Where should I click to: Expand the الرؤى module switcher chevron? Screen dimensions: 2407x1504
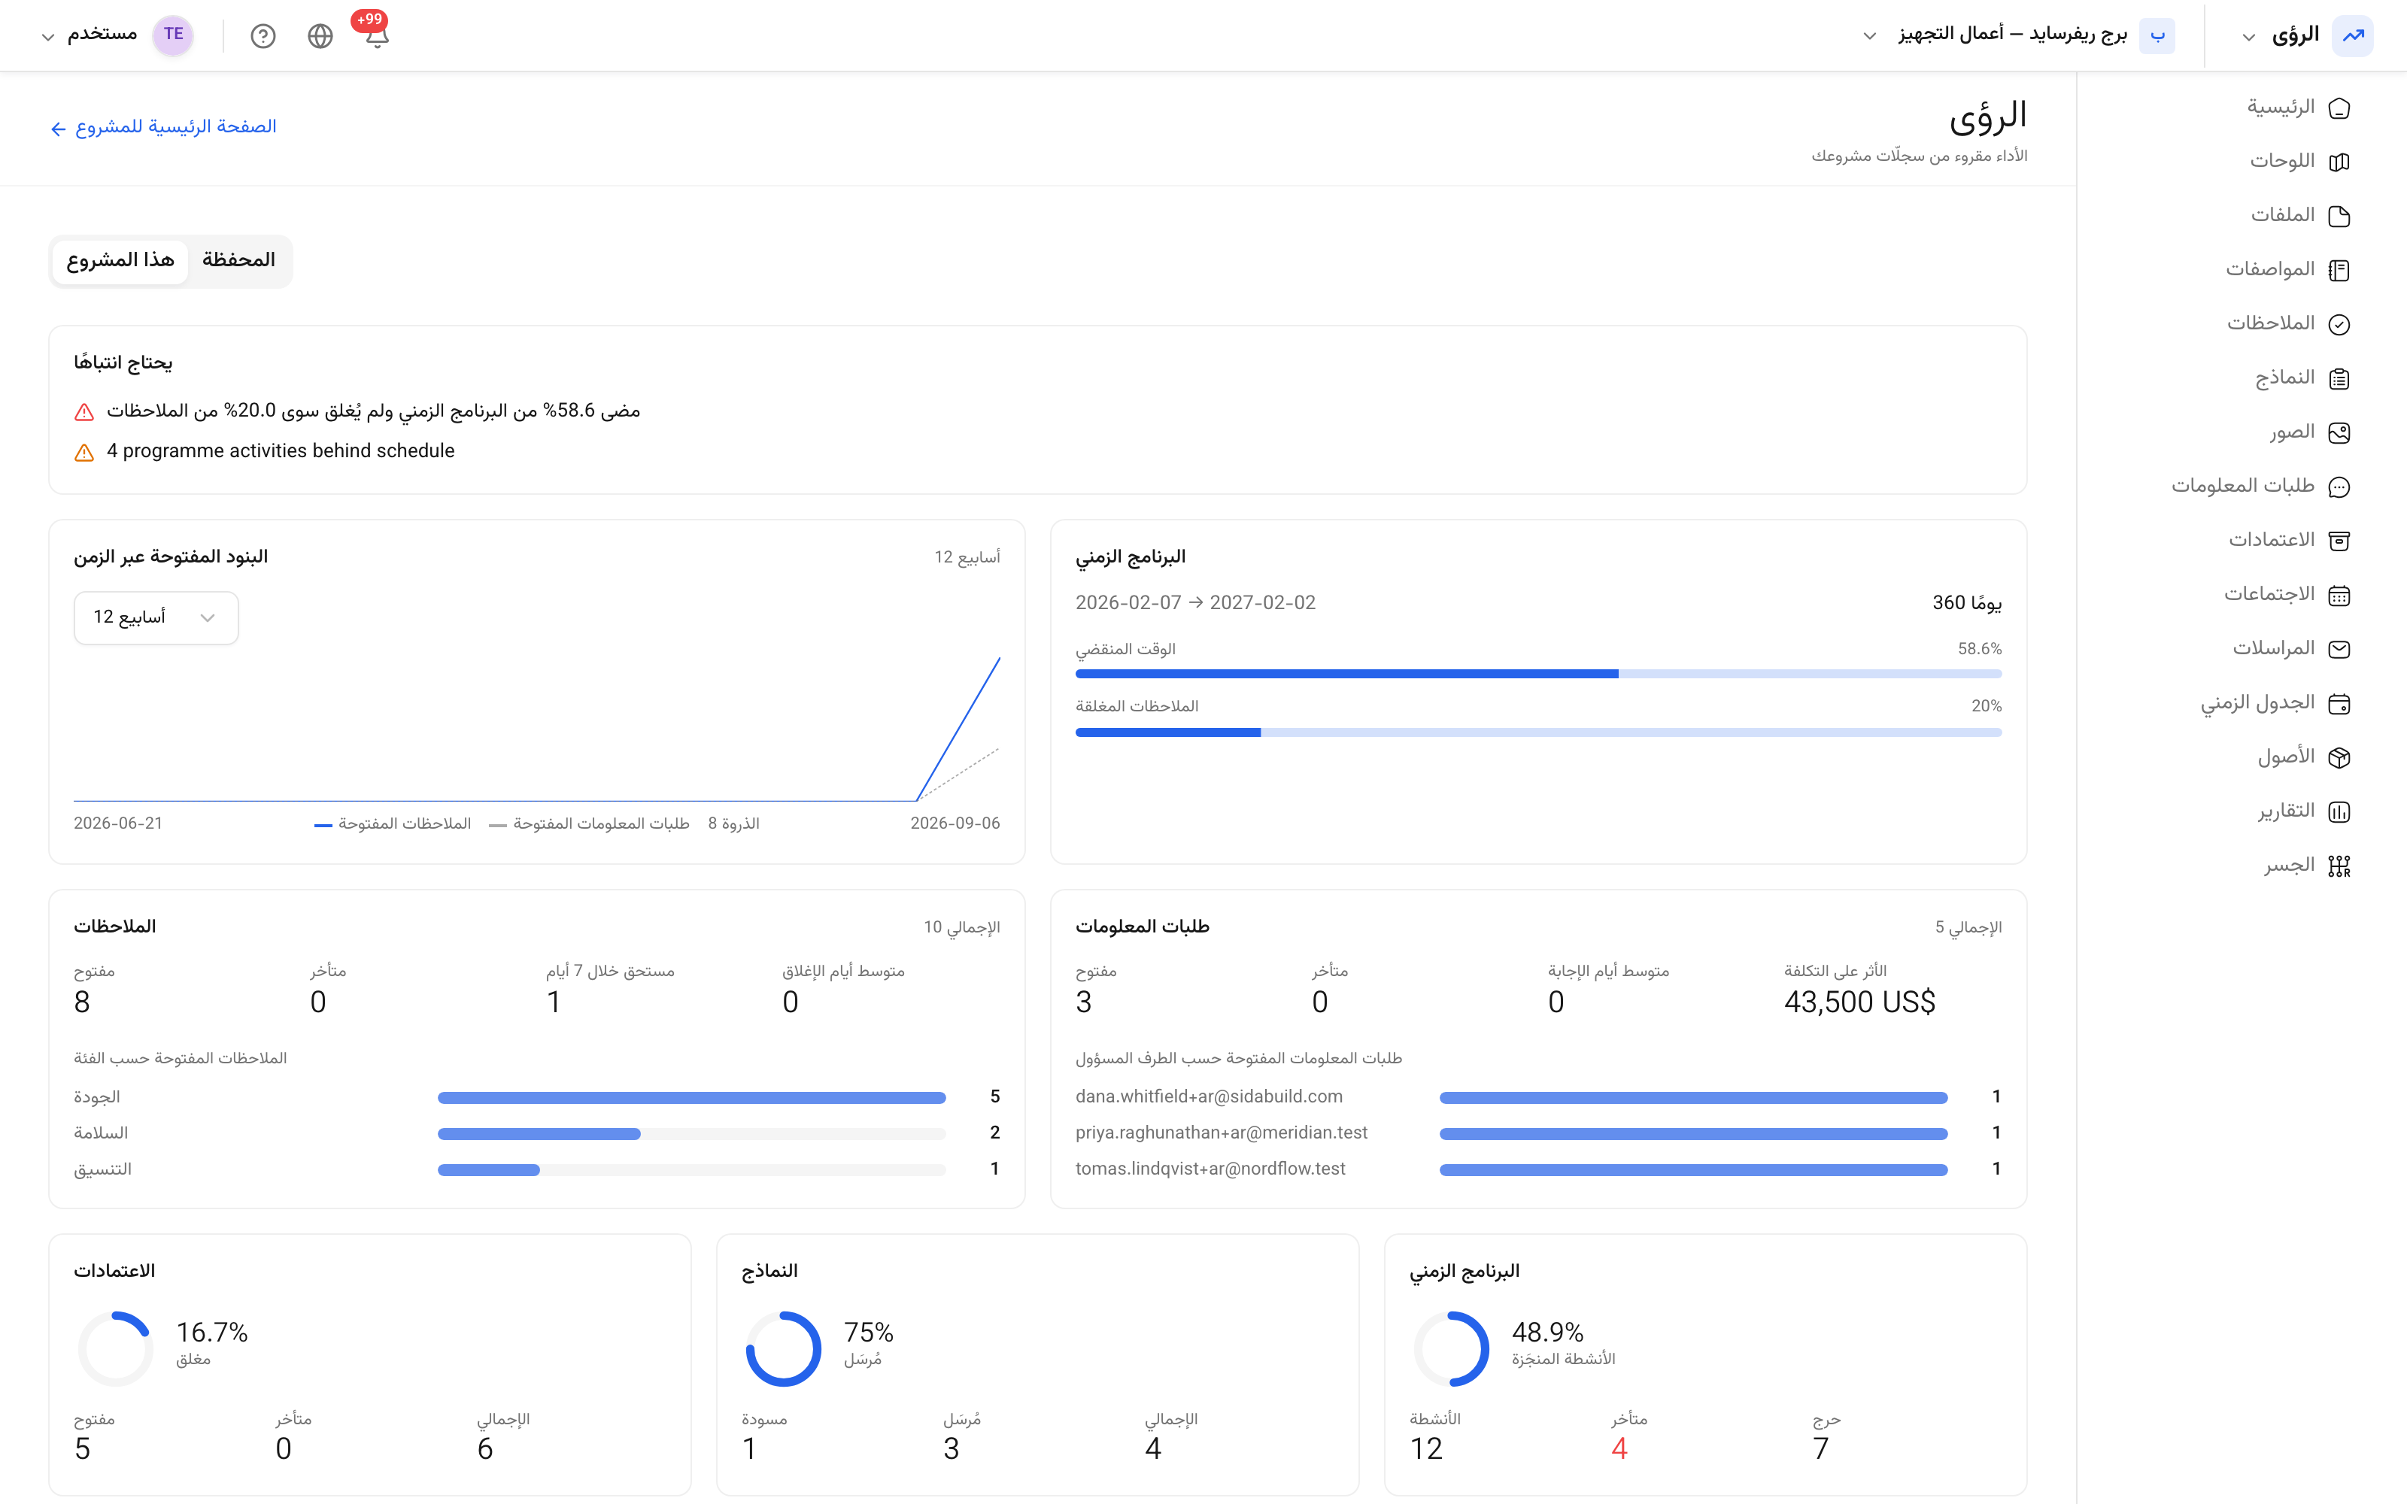tap(2248, 37)
